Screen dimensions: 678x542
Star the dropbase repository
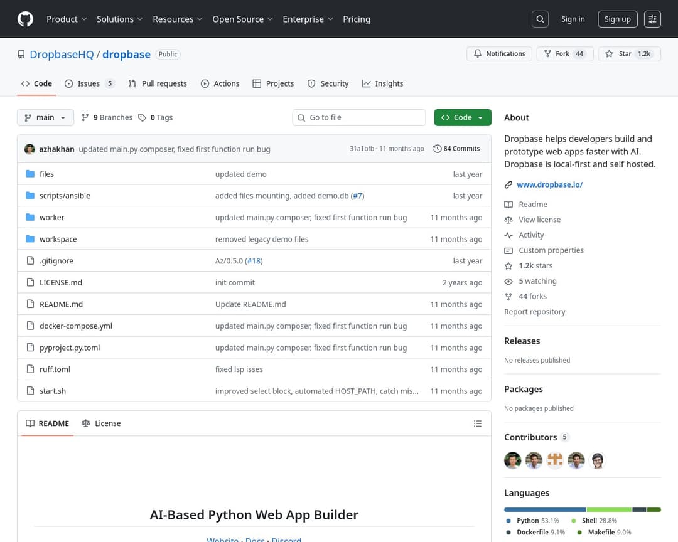625,54
